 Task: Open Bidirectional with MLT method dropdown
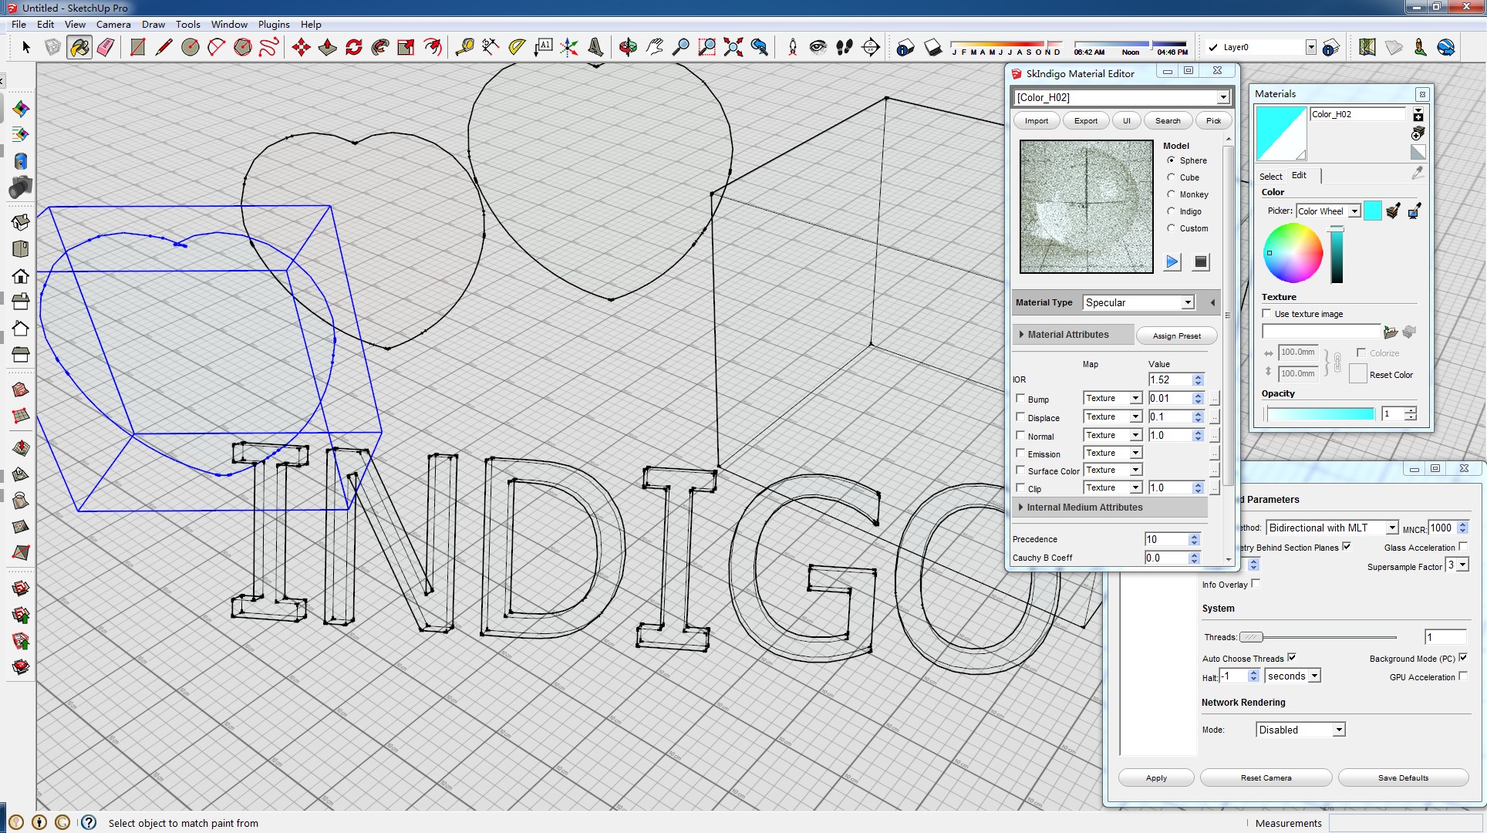click(1332, 528)
